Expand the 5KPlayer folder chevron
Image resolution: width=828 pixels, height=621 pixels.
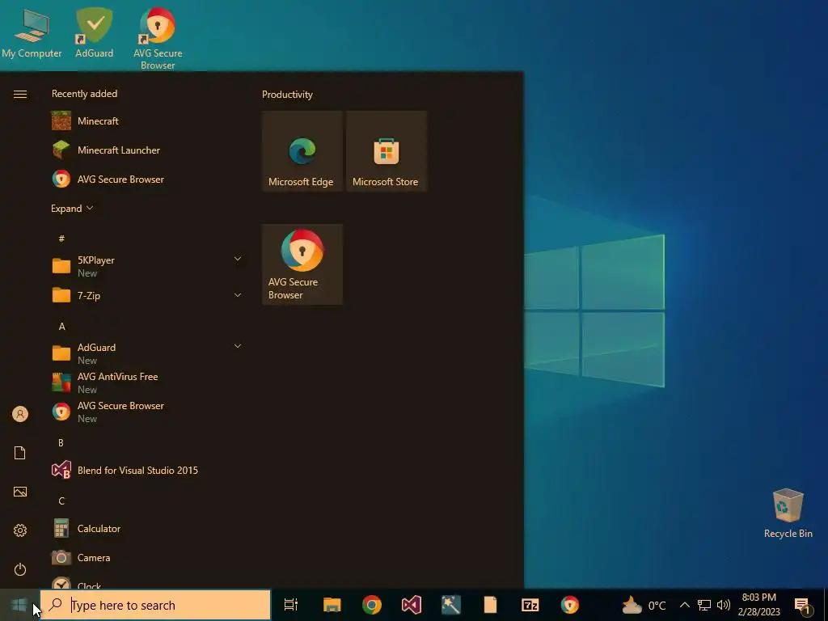[238, 259]
